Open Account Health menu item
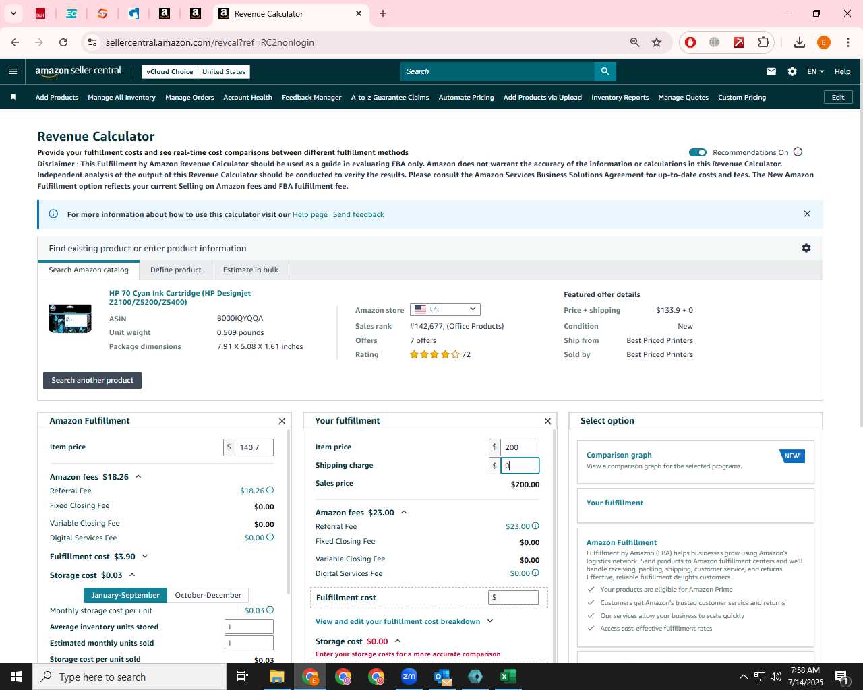Viewport: 863px width, 690px height. (x=247, y=97)
